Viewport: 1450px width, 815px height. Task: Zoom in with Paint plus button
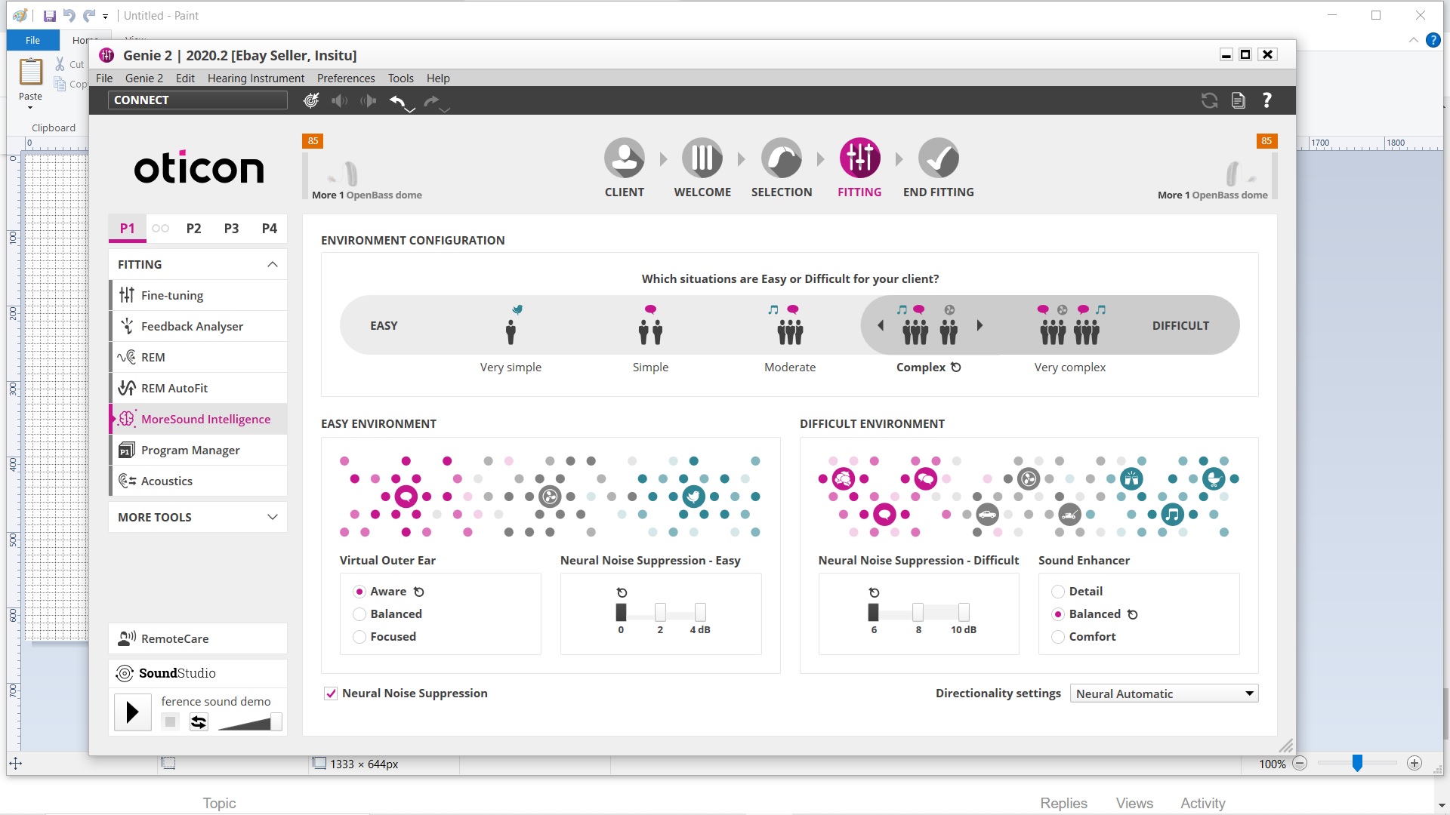[1415, 764]
